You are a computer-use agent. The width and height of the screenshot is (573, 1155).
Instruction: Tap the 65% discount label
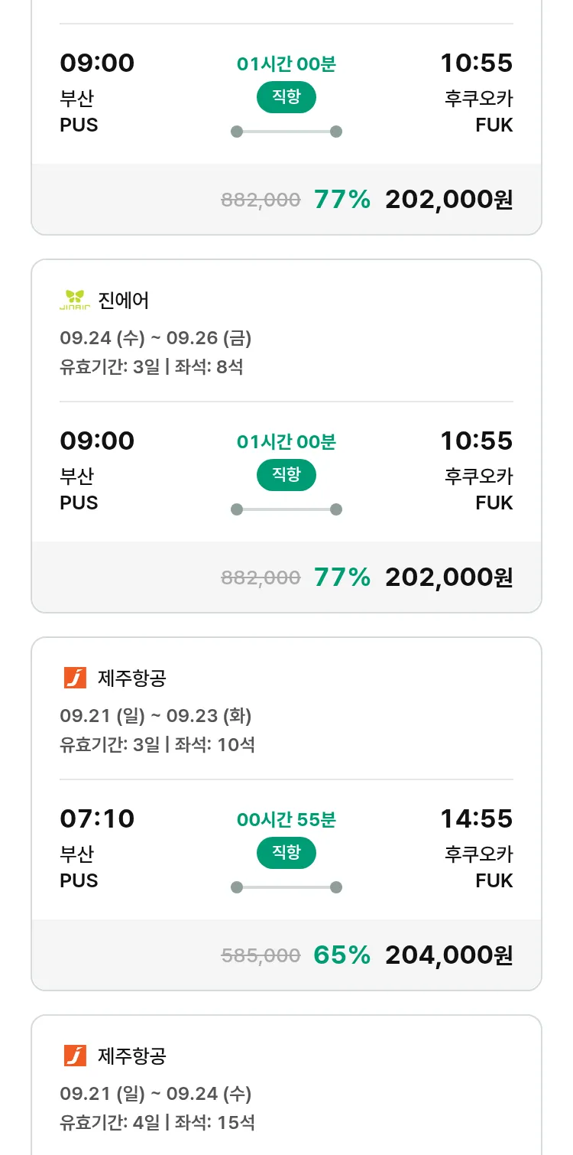[x=342, y=955]
